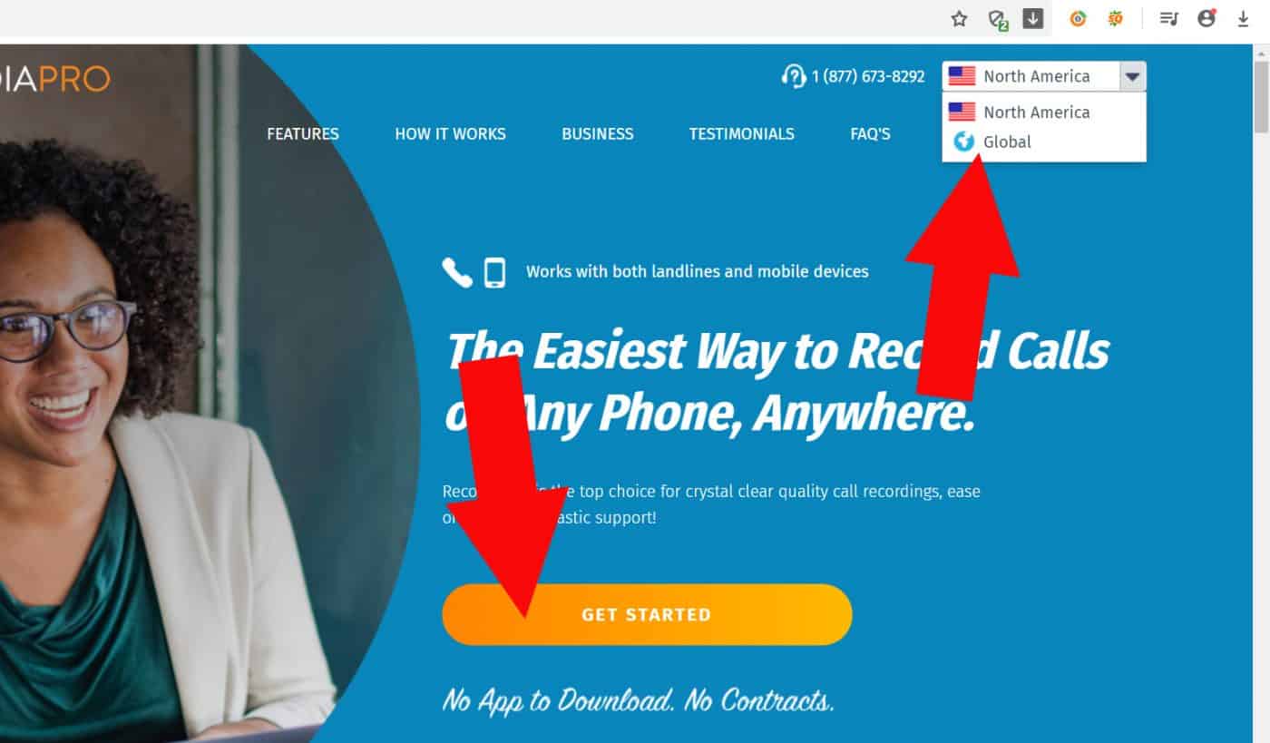Viewport: 1270px width, 743px height.
Task: Select North America in dropdown list
Action: pos(1044,112)
